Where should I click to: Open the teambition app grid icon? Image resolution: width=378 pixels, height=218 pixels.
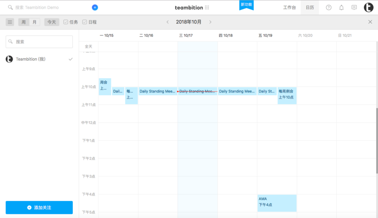(x=207, y=8)
